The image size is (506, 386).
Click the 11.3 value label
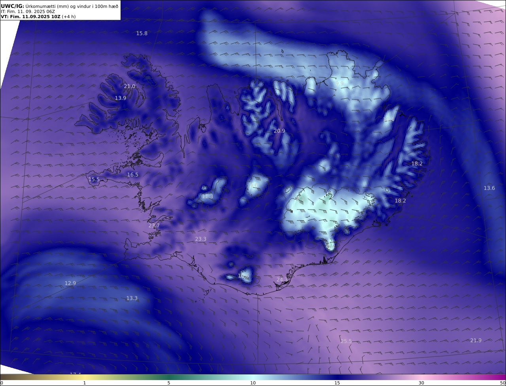point(208,197)
